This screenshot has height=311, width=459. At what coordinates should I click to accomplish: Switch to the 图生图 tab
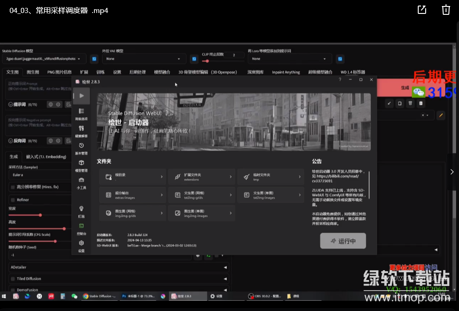[x=32, y=72]
